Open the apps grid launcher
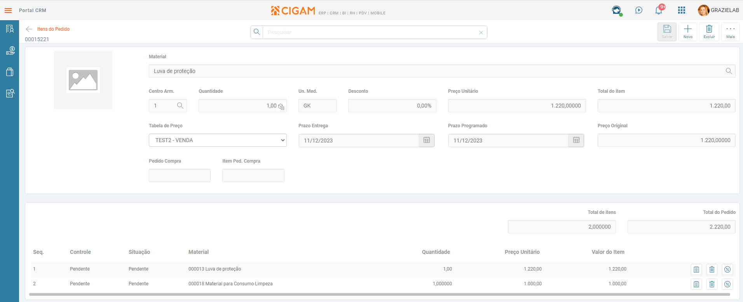 [x=682, y=10]
